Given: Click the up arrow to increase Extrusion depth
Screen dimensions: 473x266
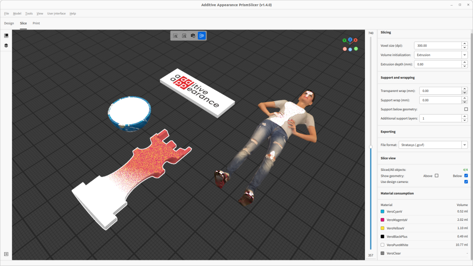Looking at the screenshot, I should tap(464, 62).
